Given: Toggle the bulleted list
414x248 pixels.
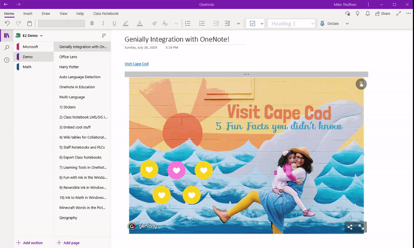Looking at the screenshot, I should point(188,23).
